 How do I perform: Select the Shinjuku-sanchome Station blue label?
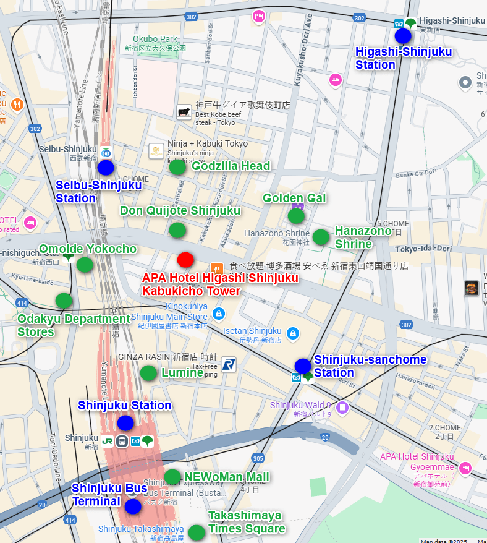pos(370,366)
